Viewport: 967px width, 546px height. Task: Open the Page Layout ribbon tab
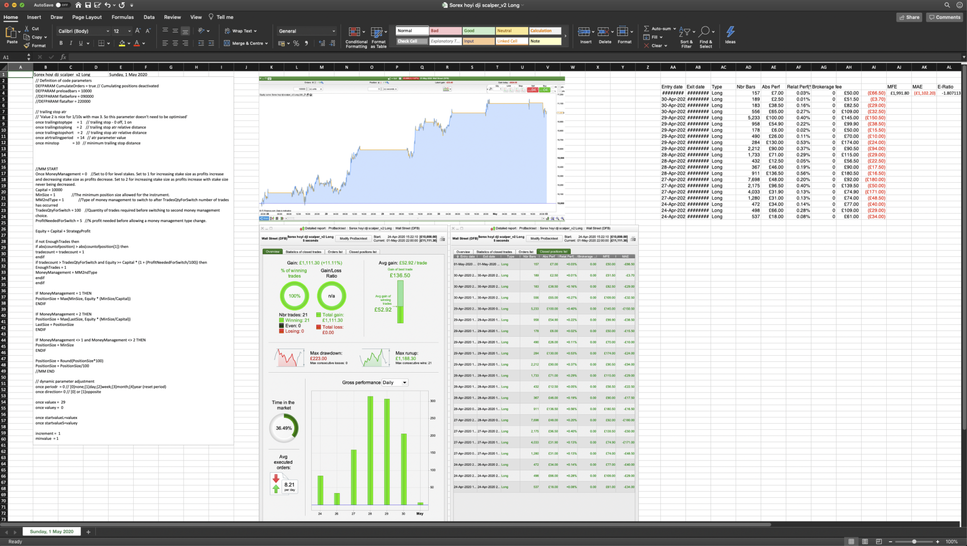[87, 17]
